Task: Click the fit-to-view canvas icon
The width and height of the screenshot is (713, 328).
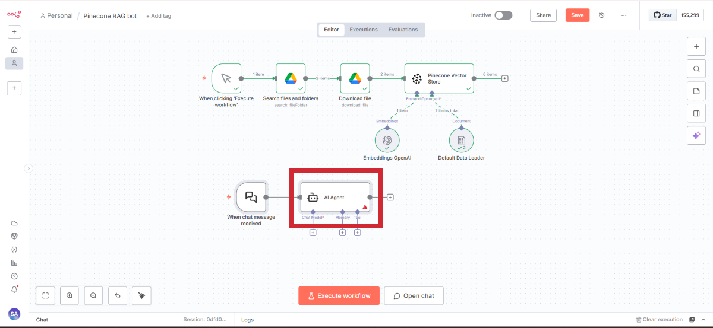Action: 46,295
